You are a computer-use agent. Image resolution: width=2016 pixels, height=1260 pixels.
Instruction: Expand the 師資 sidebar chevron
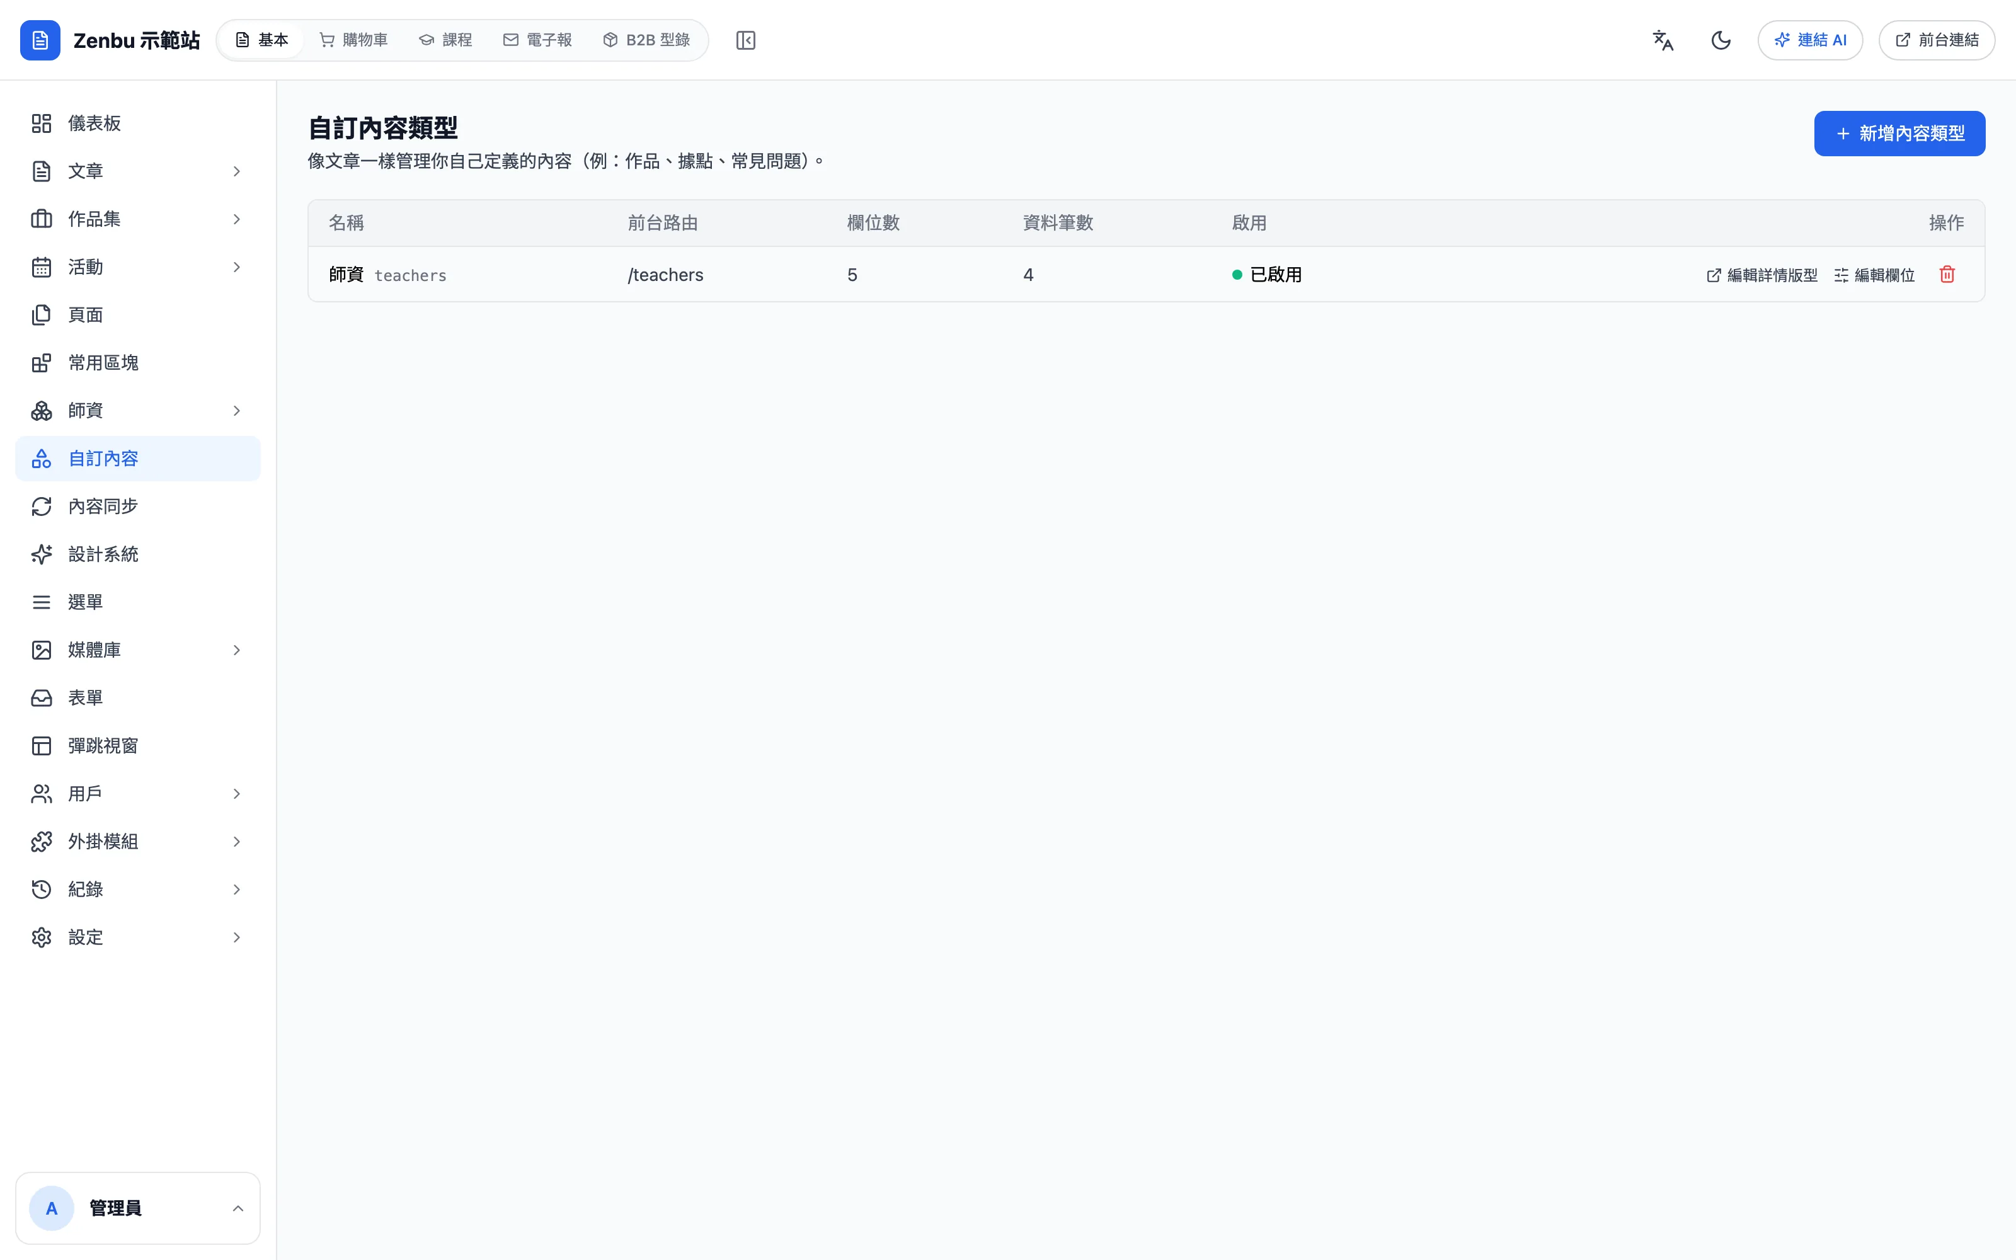(237, 411)
